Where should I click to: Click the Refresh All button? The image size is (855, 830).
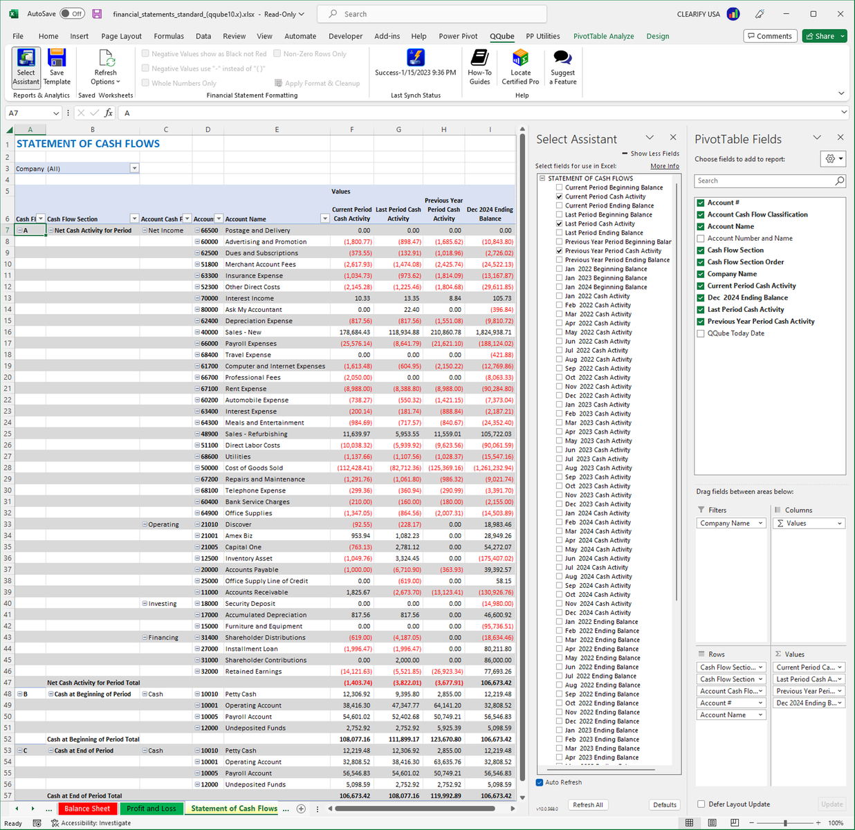point(588,804)
